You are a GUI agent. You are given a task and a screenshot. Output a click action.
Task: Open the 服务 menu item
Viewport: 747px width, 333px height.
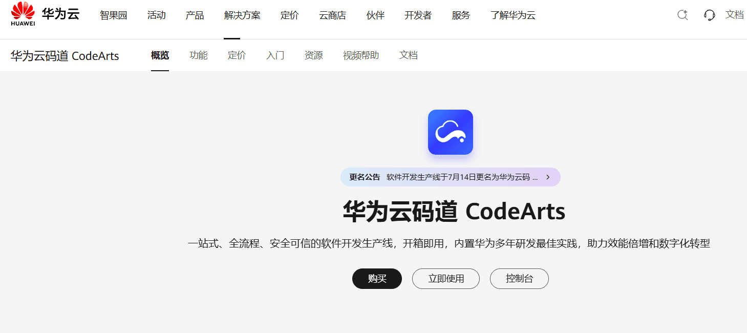(461, 15)
